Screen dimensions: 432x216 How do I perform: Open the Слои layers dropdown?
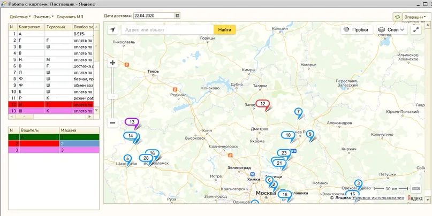392,30
